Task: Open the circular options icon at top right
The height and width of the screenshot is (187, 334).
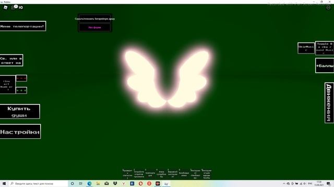Action: tap(328, 7)
